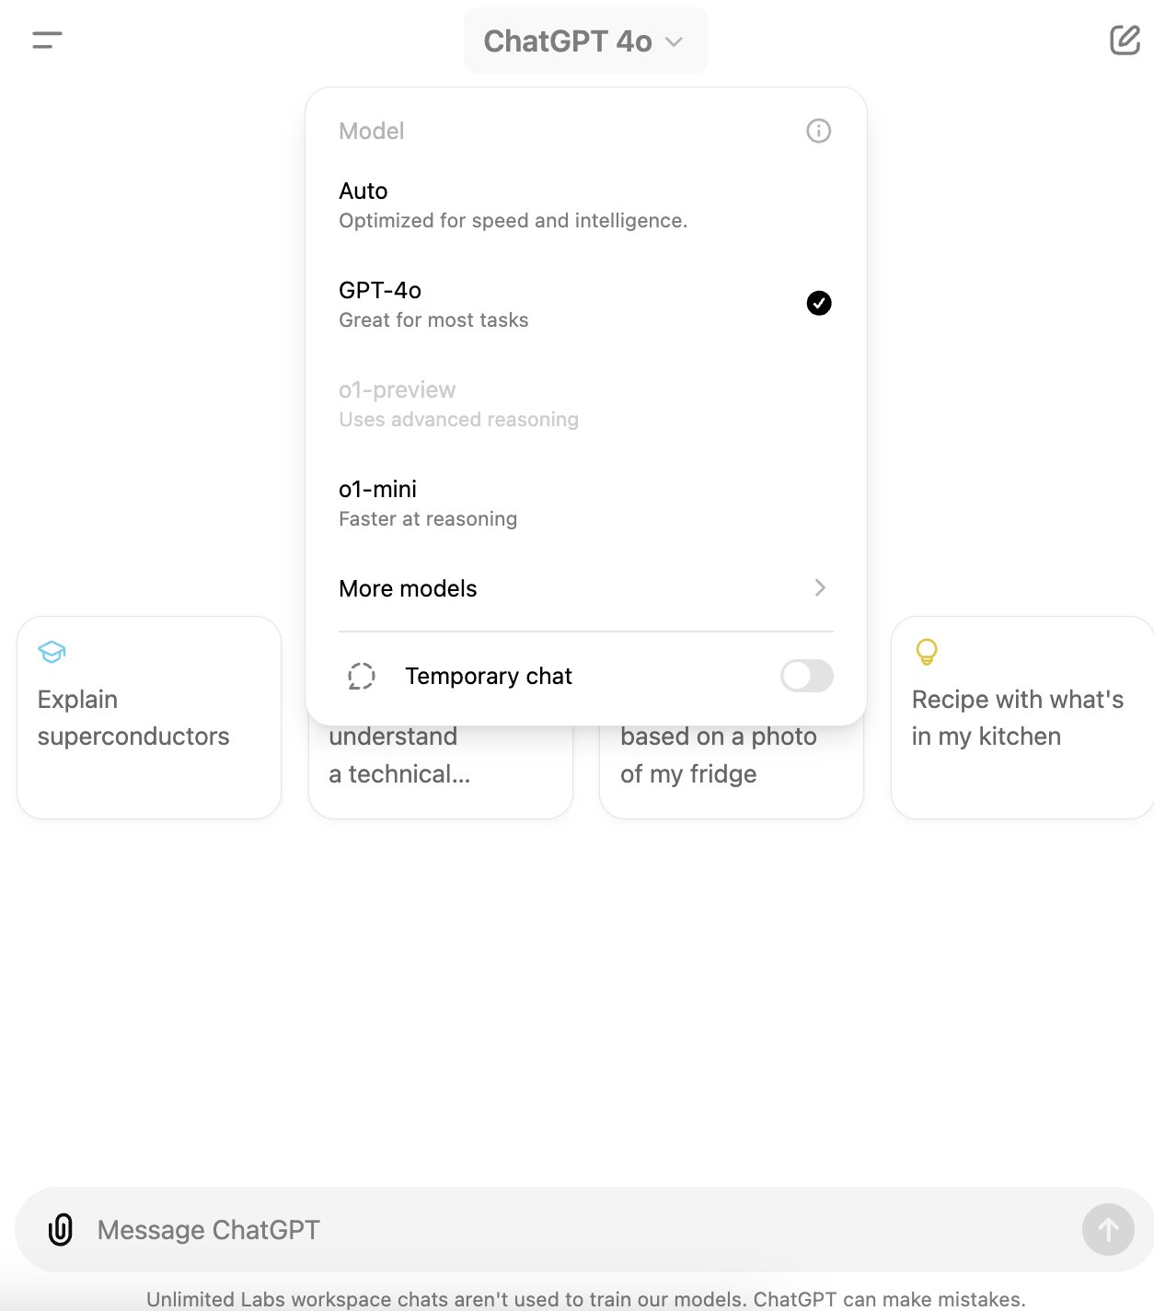Click the dashed-circle temporary chat icon
The width and height of the screenshot is (1154, 1311).
pos(362,676)
